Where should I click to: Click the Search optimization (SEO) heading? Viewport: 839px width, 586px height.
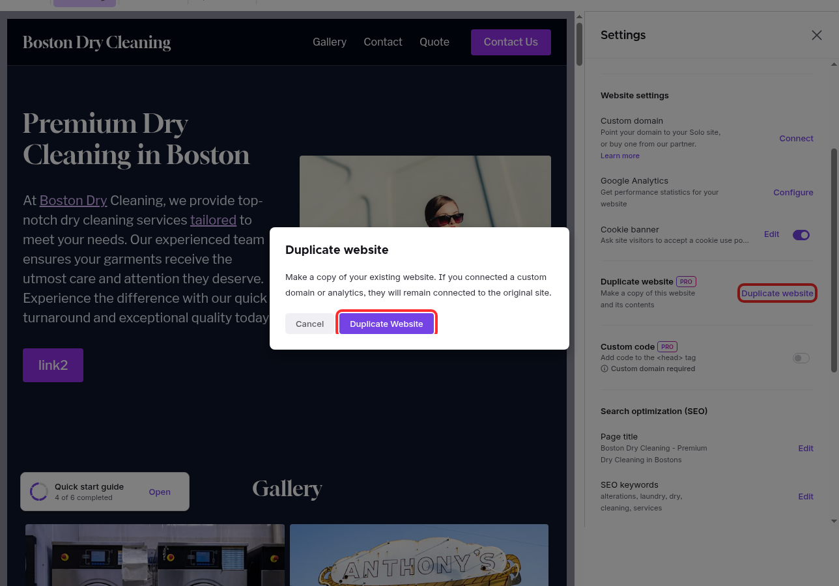[654, 412]
